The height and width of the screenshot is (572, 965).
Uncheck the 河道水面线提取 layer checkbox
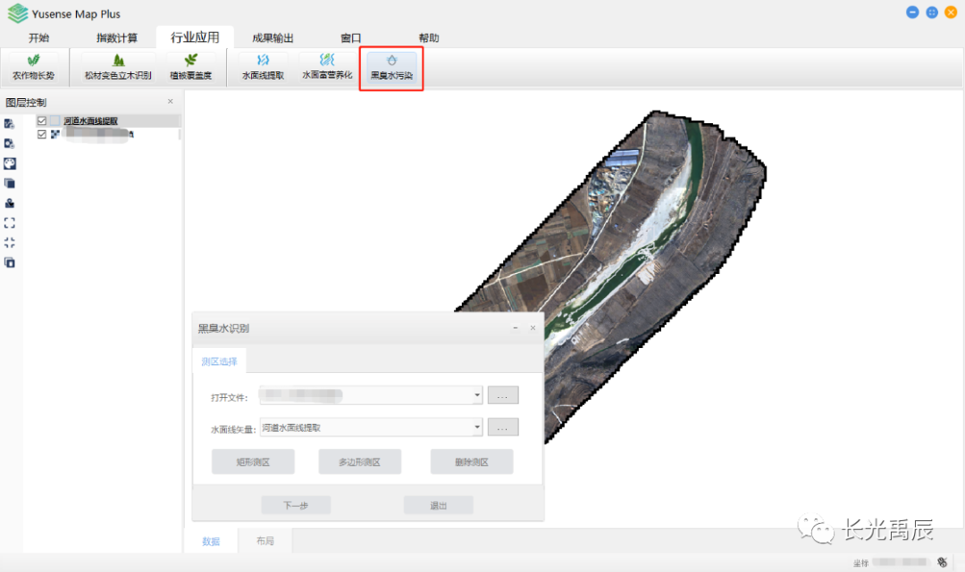click(42, 120)
